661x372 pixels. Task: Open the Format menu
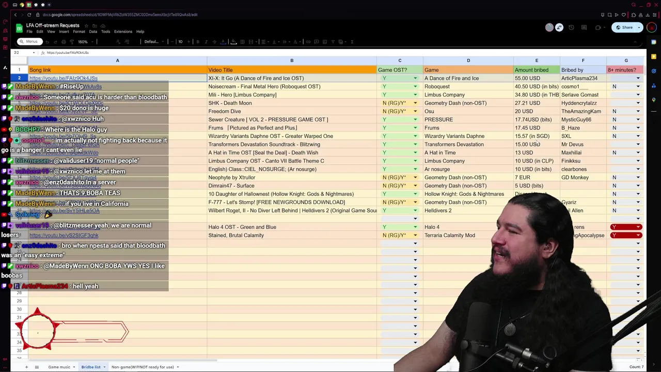(79, 32)
